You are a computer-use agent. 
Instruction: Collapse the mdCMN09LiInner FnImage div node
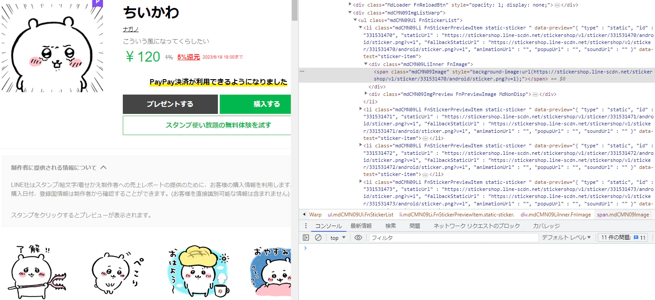(366, 64)
